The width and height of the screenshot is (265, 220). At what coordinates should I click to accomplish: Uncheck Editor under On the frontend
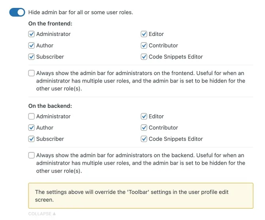[144, 34]
